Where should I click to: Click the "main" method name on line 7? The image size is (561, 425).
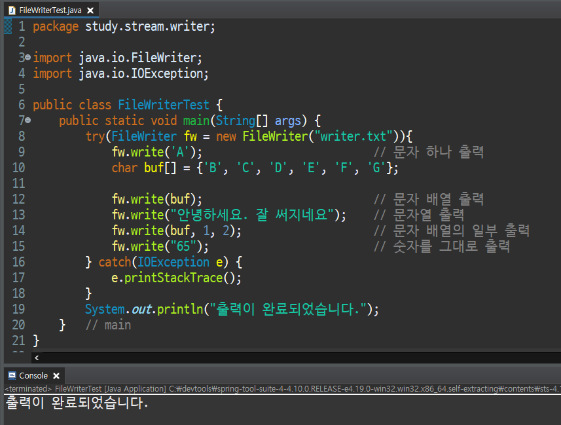click(x=196, y=120)
